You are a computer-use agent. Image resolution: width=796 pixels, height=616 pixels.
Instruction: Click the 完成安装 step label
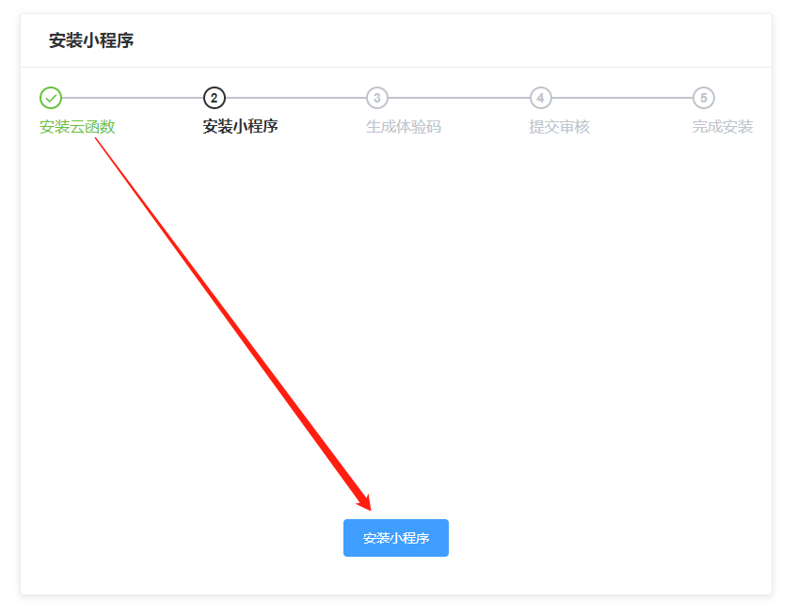tap(723, 126)
